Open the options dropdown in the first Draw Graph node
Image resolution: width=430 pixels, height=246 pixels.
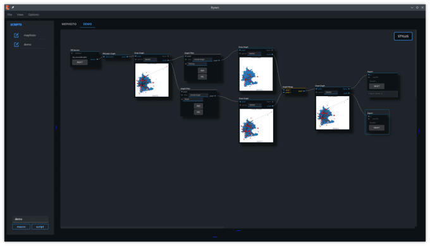pos(150,59)
